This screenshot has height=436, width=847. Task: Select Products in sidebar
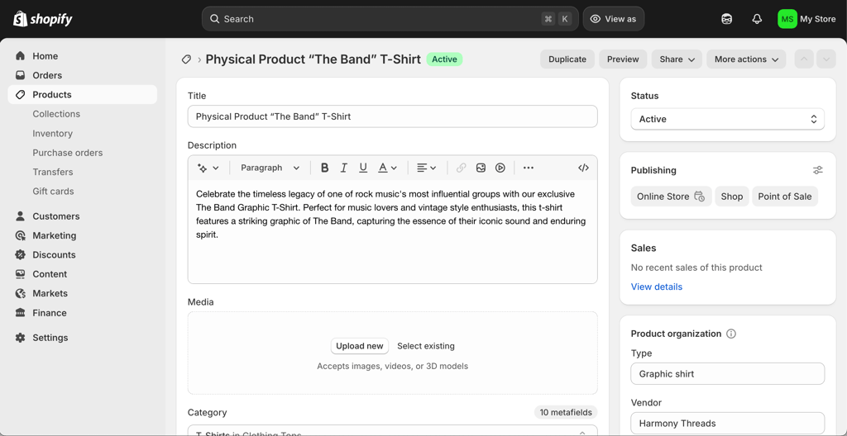[x=83, y=94]
